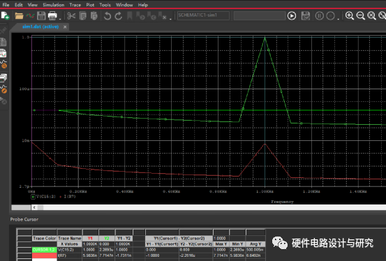Click the Redo arrow icon
The height and width of the screenshot is (261, 386).
point(119,16)
